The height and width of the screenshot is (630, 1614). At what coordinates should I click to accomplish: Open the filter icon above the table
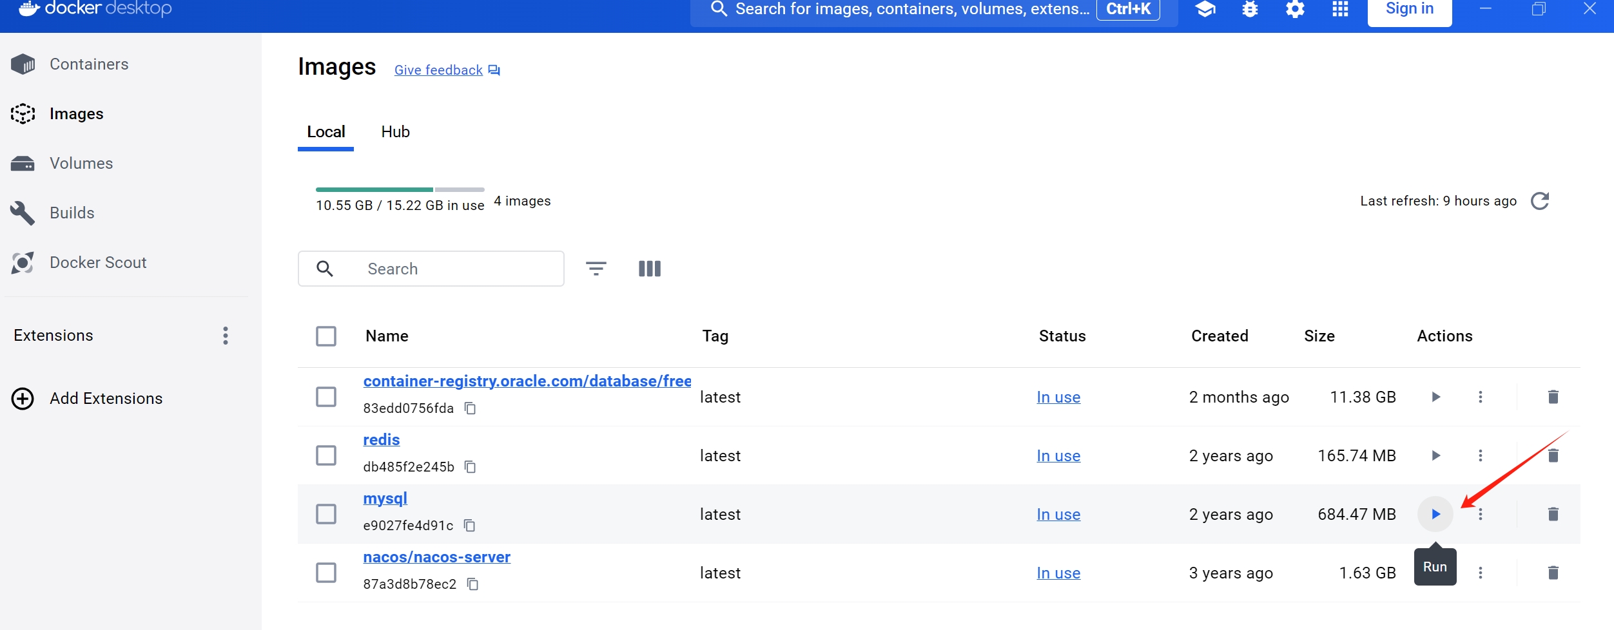[597, 268]
